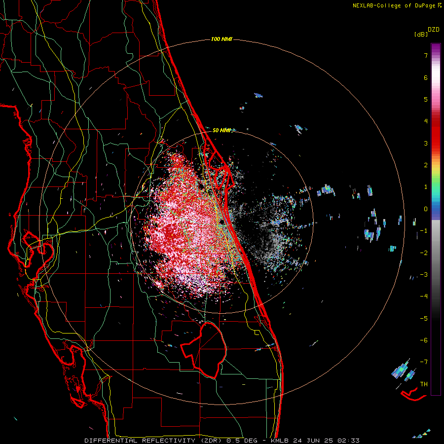Screen dimensions: 444x444
Task: Select the 1 value on the color scale
Action: click(x=426, y=187)
